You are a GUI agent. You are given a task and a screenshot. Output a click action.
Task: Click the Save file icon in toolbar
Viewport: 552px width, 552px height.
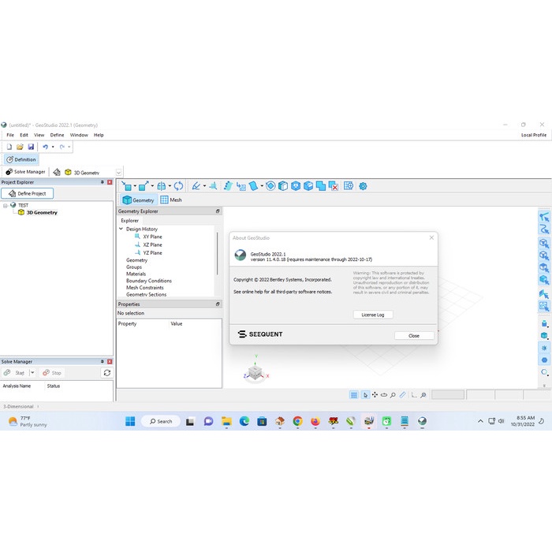[31, 147]
